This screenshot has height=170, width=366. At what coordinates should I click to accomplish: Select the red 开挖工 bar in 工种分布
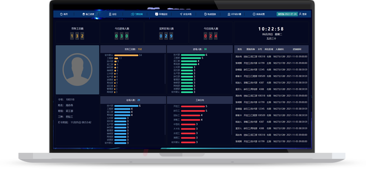pyautogui.click(x=193, y=106)
